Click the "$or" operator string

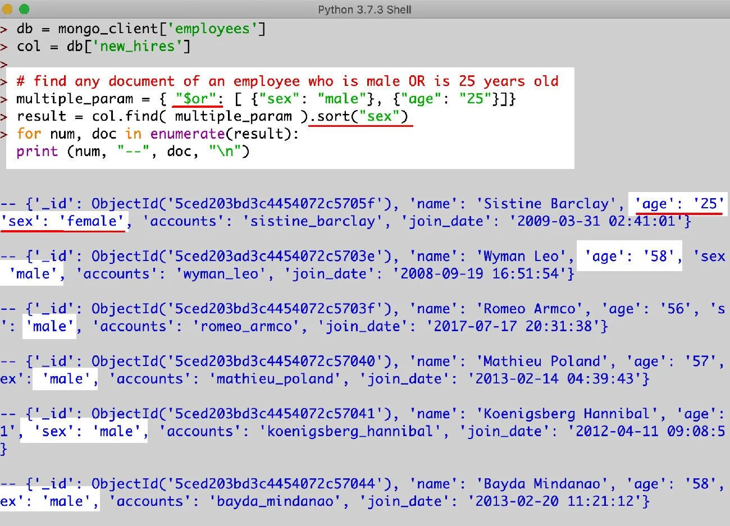coord(196,99)
